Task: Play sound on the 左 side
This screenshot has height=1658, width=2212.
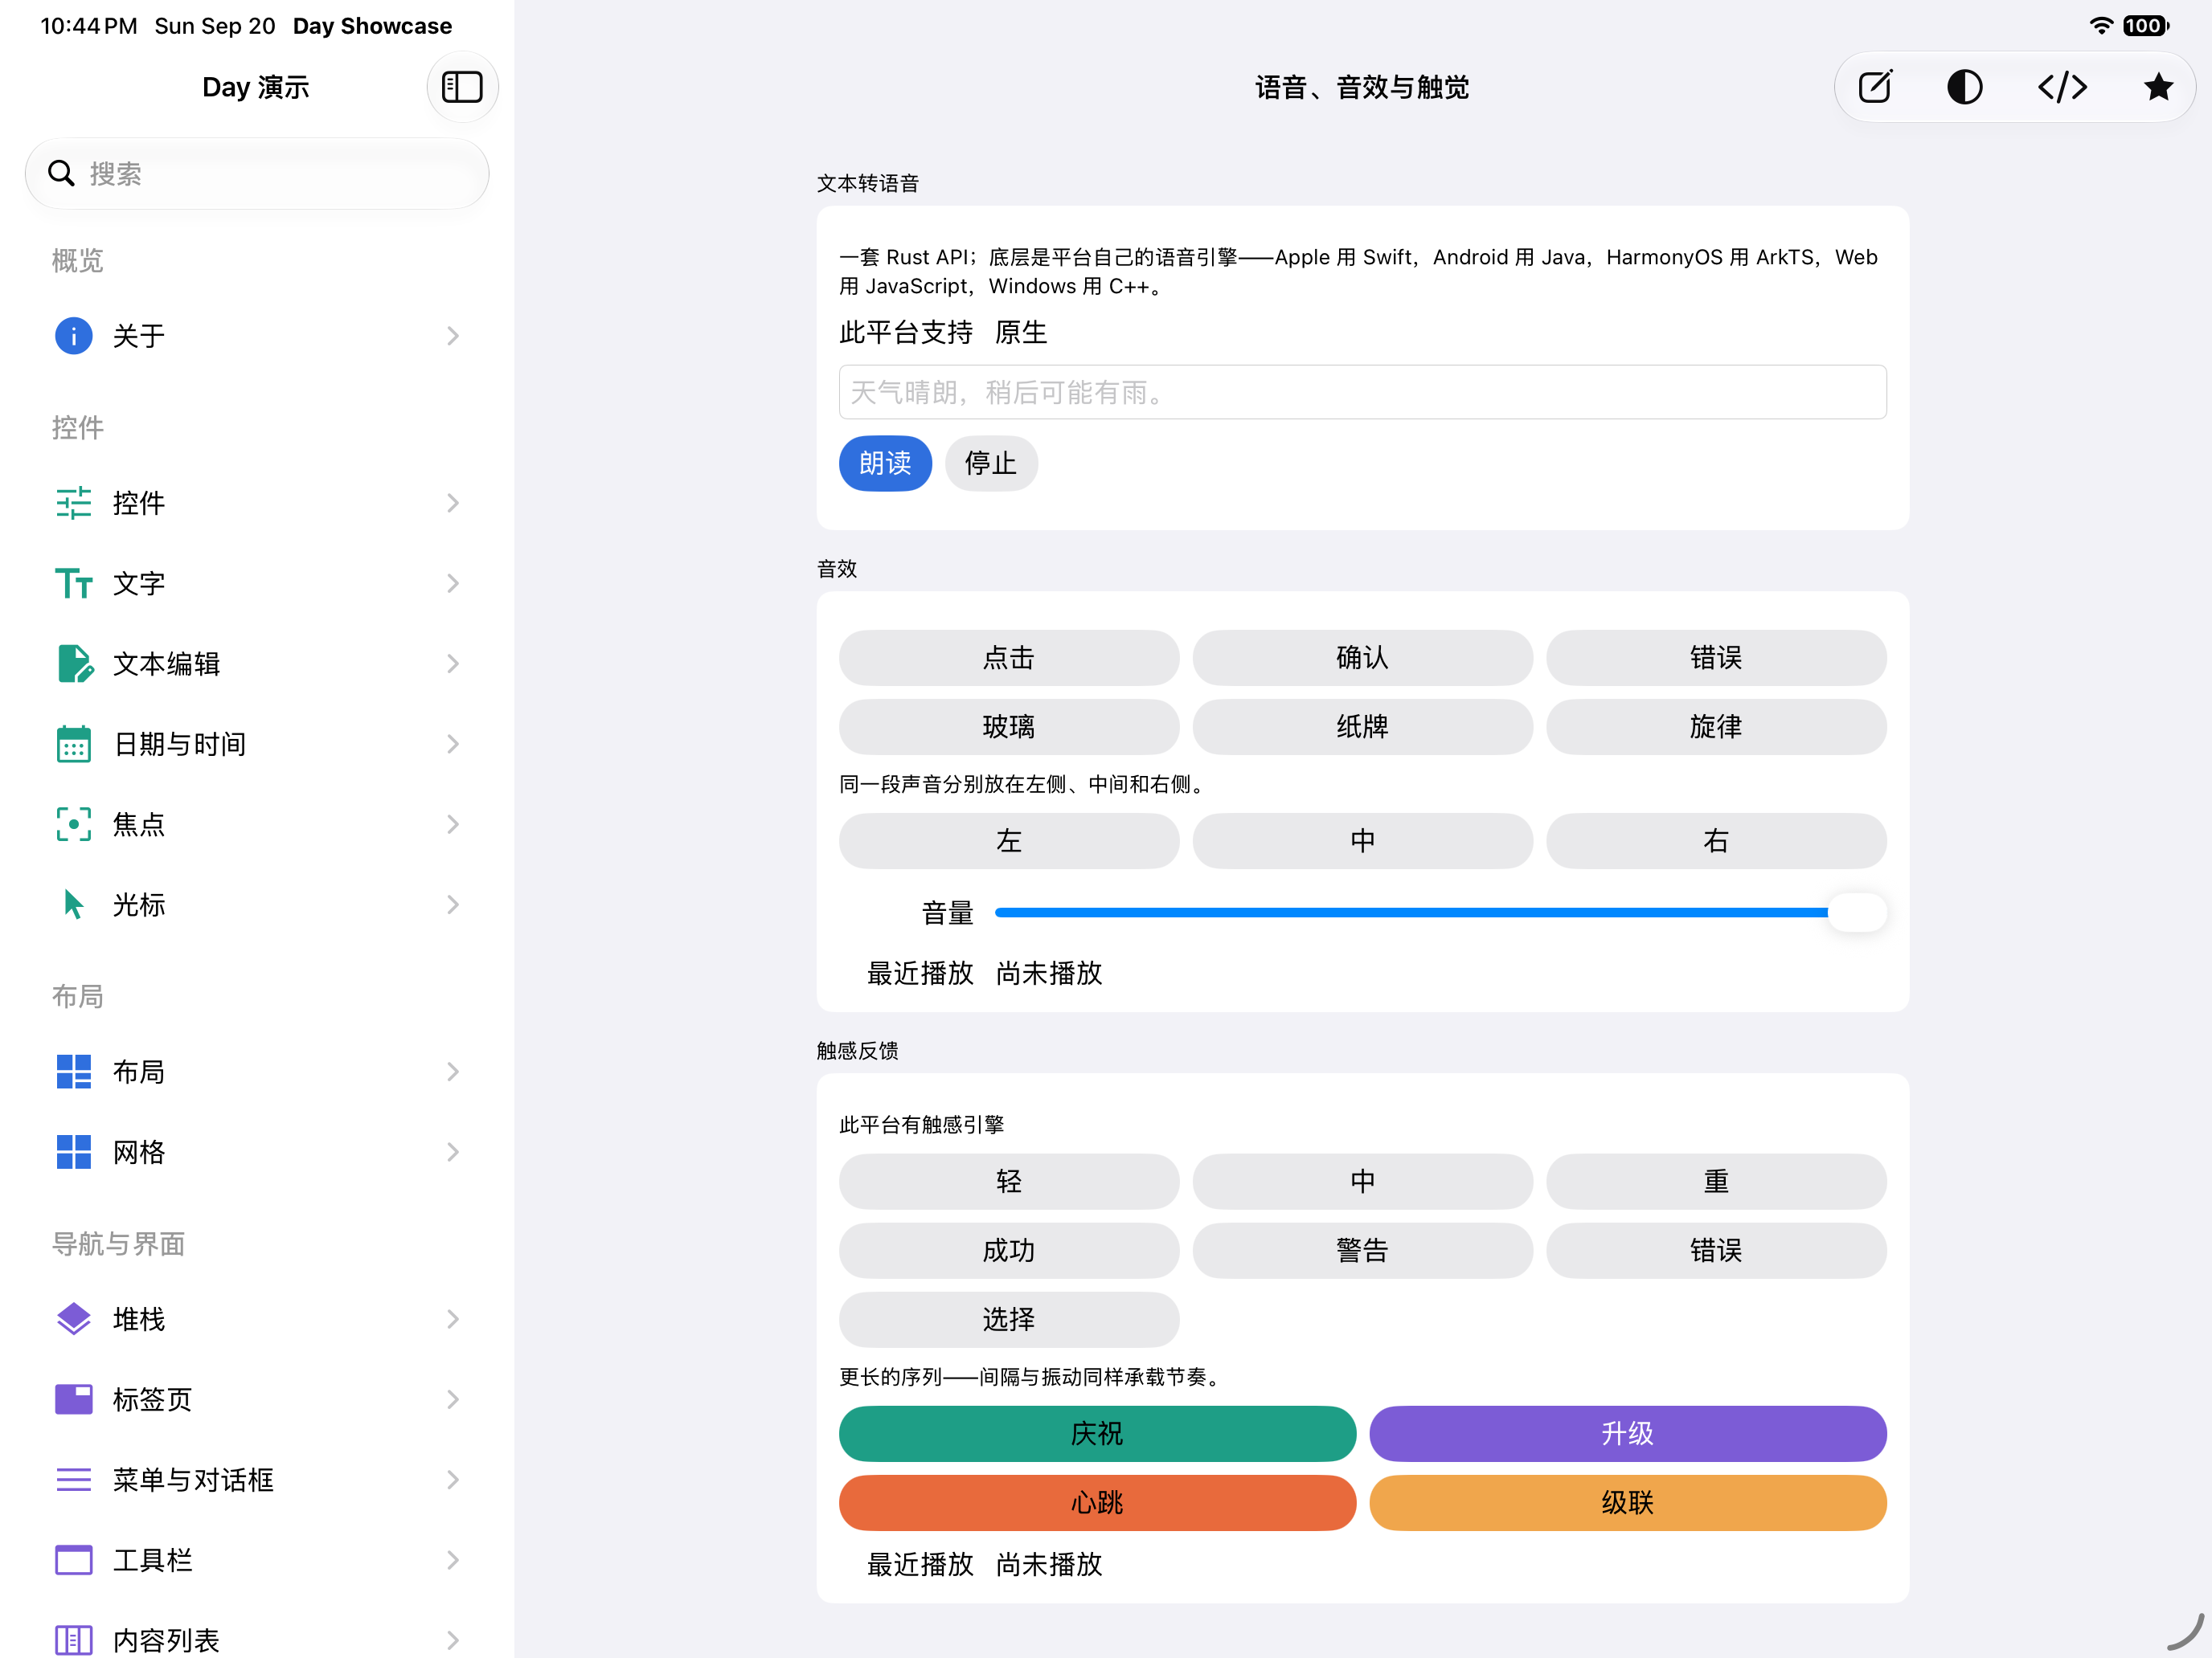Action: 1008,840
